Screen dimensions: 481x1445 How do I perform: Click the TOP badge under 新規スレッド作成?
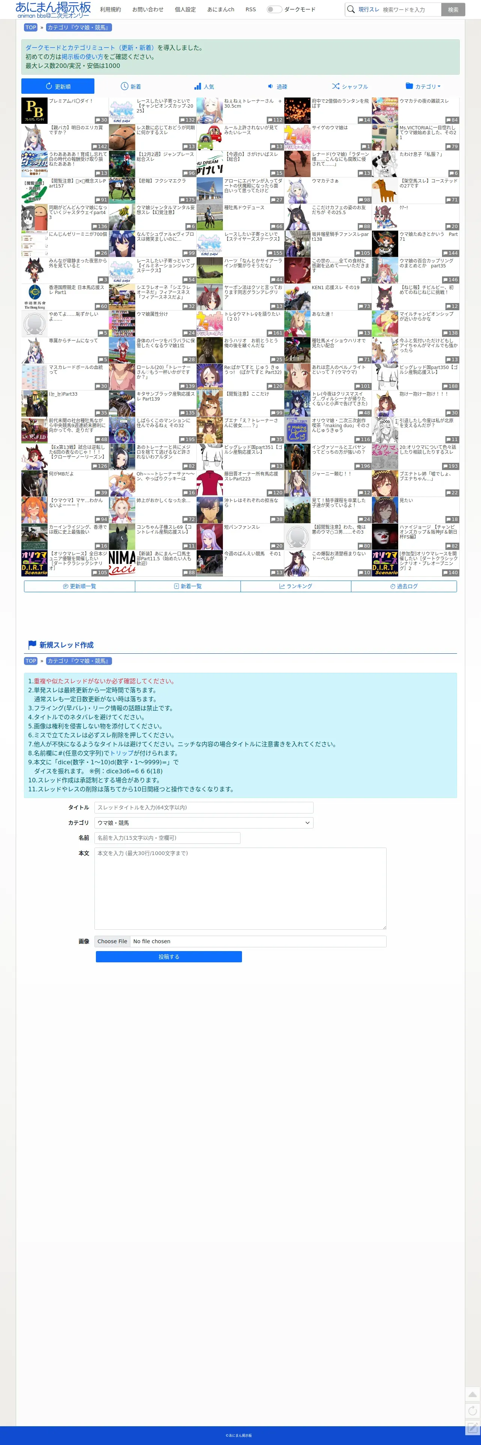point(31,661)
